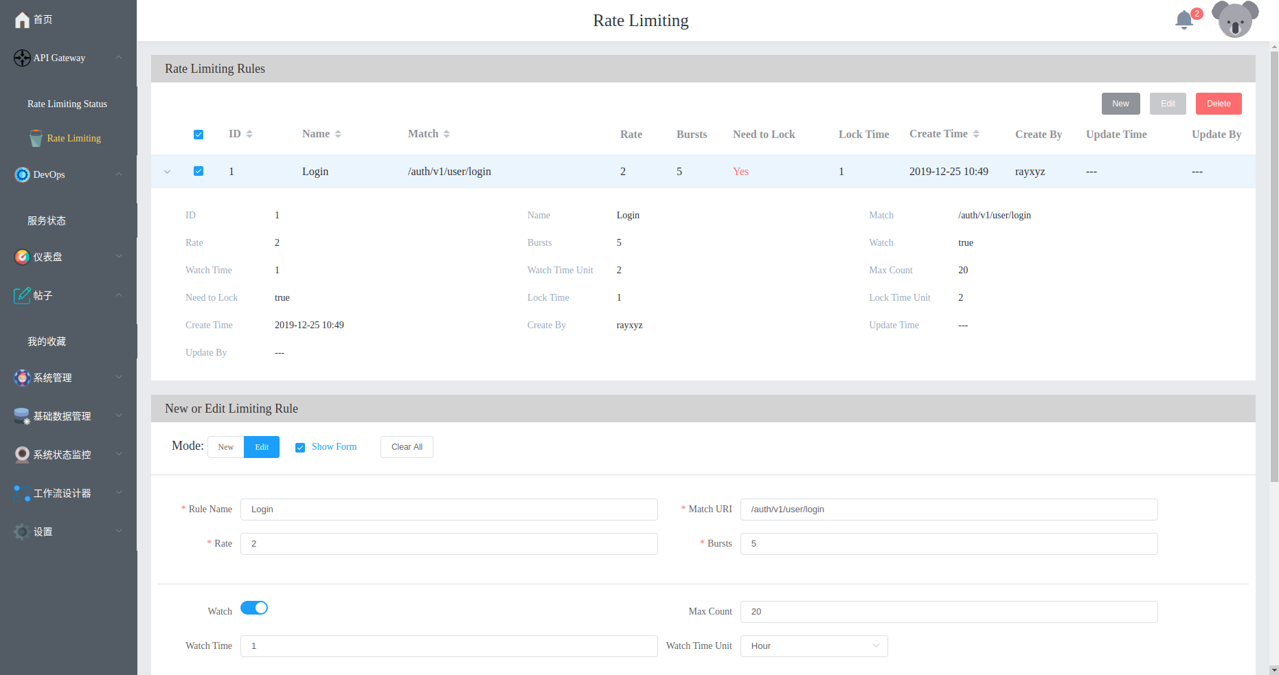Click the Update Time column header
The height and width of the screenshot is (675, 1279).
point(1116,135)
